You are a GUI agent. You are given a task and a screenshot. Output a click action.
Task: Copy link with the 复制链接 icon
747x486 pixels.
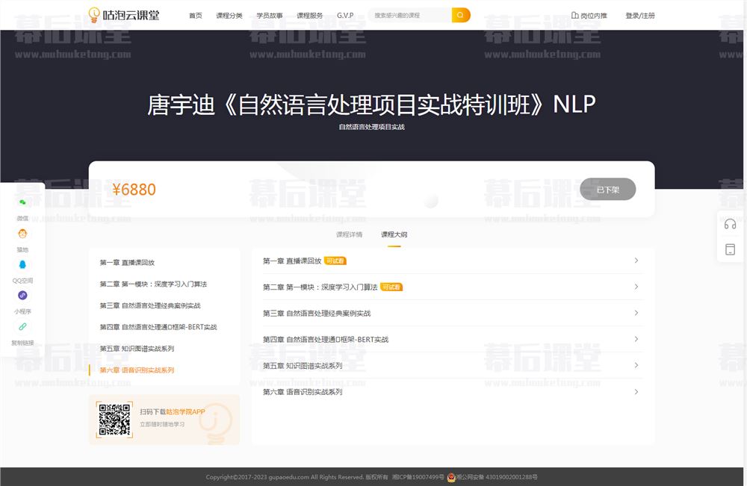(22, 326)
